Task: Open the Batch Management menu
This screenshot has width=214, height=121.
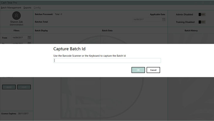Action: click(11, 8)
